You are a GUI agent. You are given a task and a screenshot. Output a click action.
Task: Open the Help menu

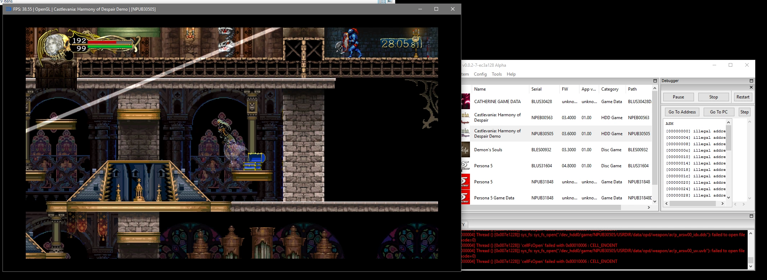pyautogui.click(x=511, y=74)
